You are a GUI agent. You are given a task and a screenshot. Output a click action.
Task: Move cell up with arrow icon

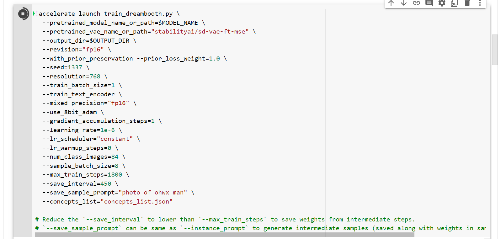point(391,3)
